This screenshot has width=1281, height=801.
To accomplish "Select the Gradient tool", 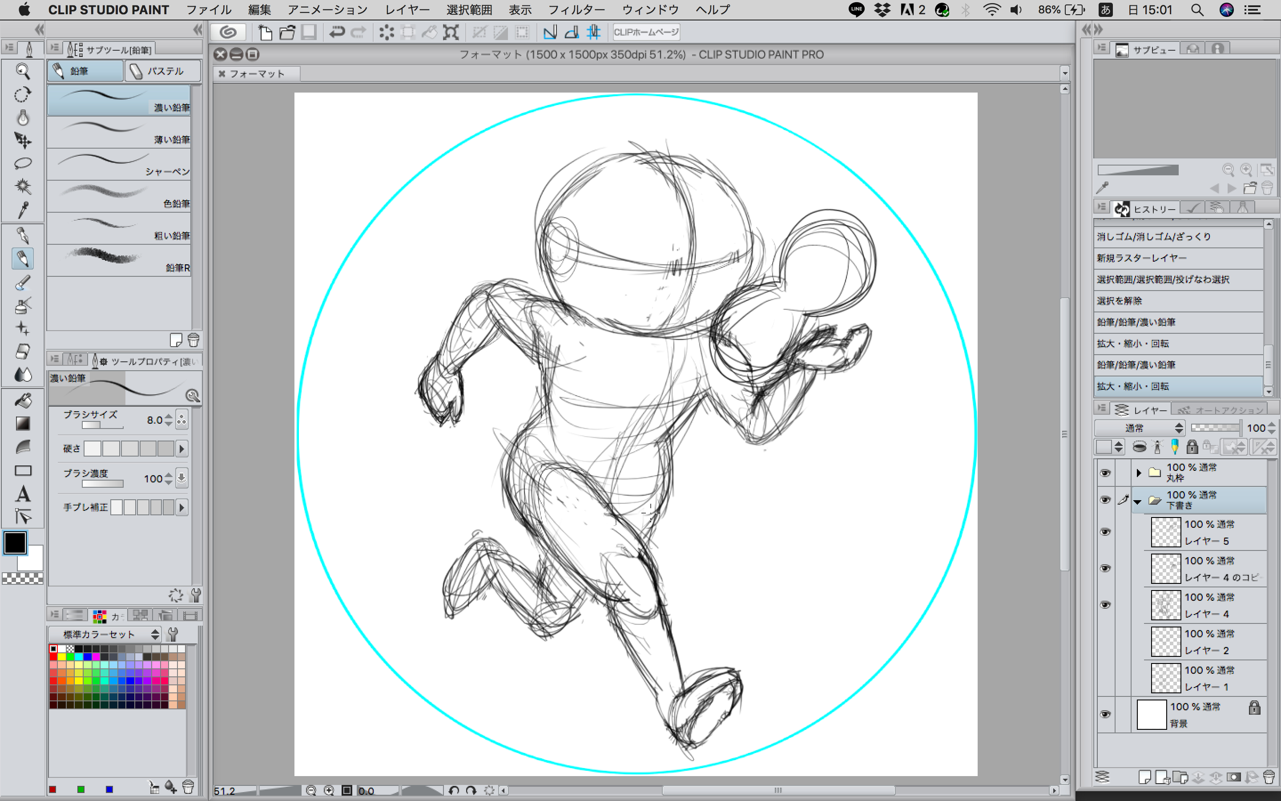I will pyautogui.click(x=22, y=423).
